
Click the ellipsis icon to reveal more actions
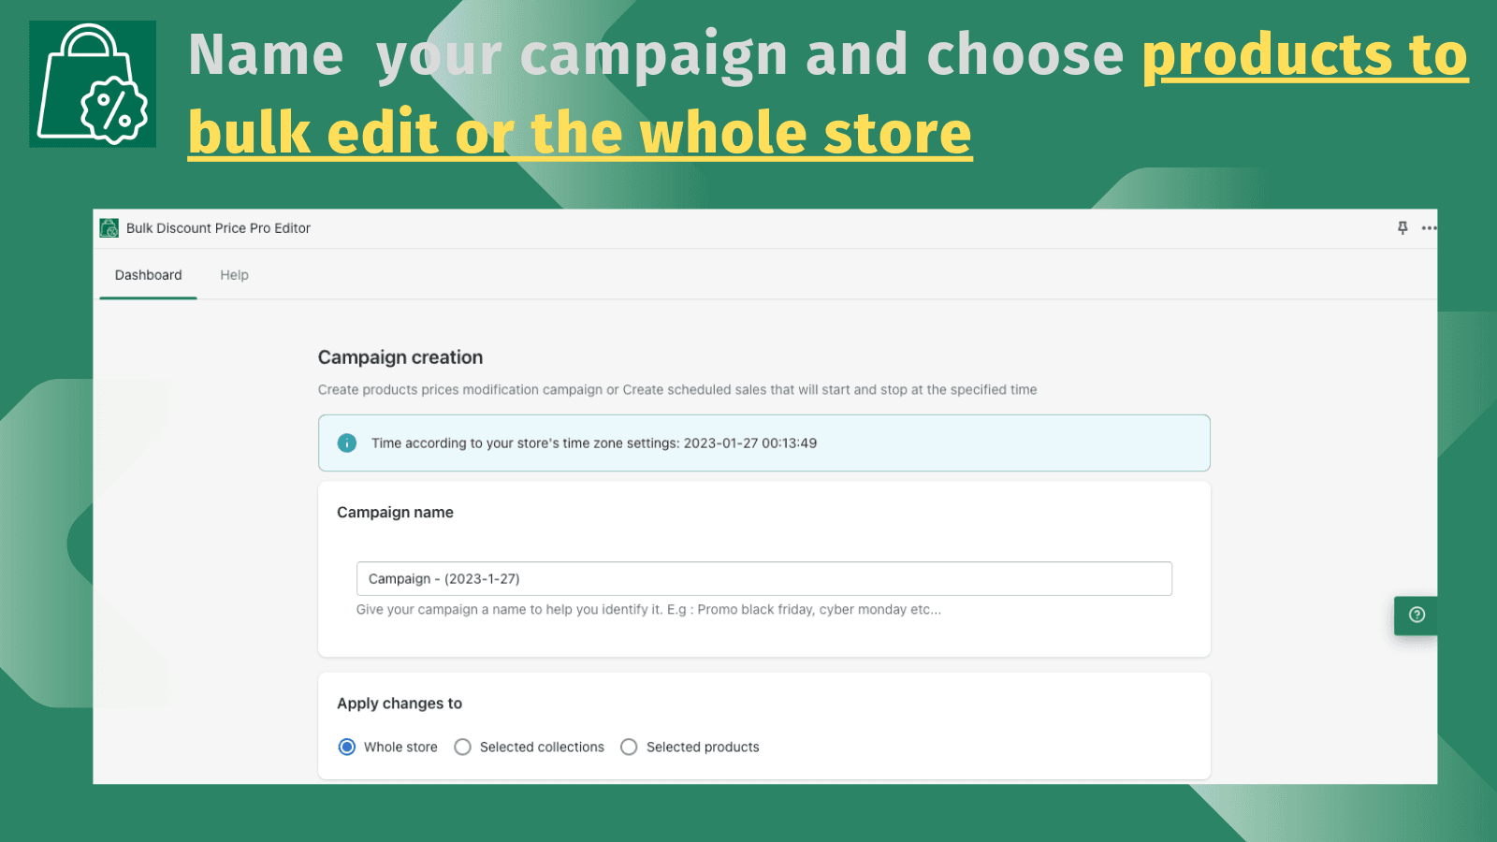coord(1429,227)
